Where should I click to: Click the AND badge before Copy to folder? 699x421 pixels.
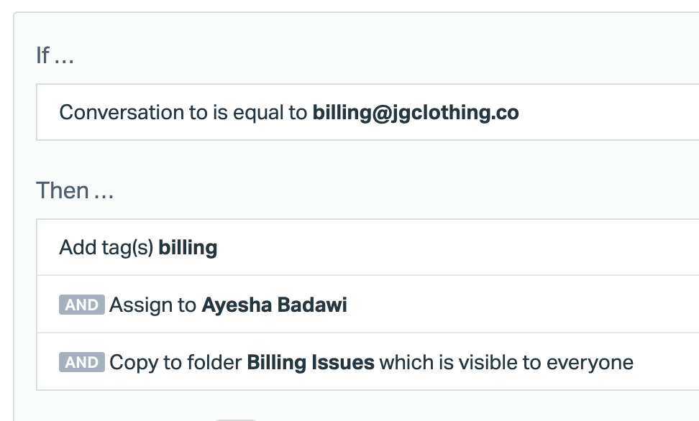(81, 362)
